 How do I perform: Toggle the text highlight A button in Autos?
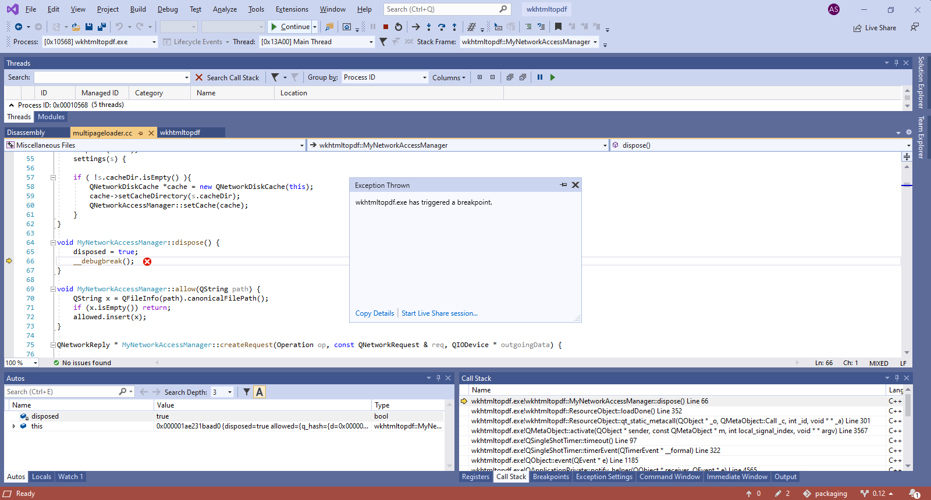pyautogui.click(x=260, y=392)
